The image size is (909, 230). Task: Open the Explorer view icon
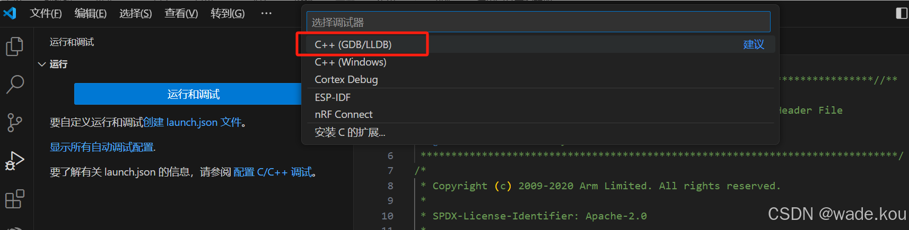tap(15, 47)
